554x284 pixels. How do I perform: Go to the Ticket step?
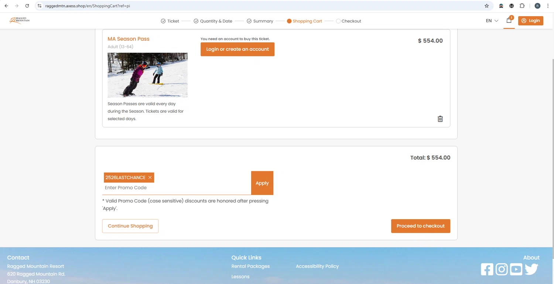click(x=170, y=21)
